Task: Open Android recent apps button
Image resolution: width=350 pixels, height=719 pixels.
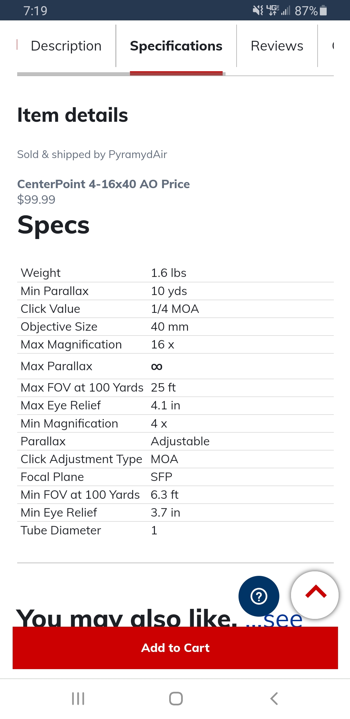Action: [78, 699]
